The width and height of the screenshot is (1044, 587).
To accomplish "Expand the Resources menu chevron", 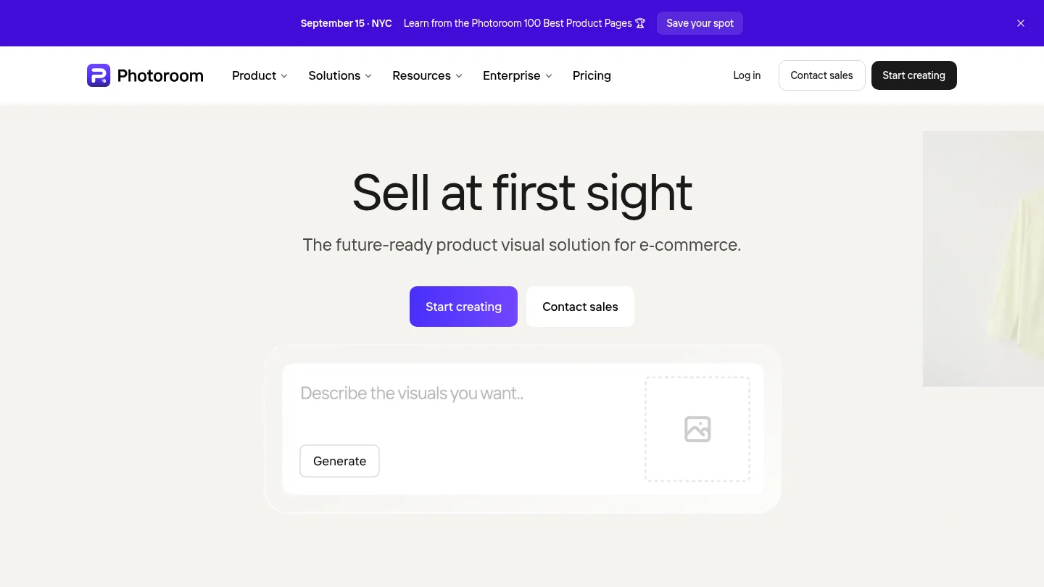I will 458,76.
